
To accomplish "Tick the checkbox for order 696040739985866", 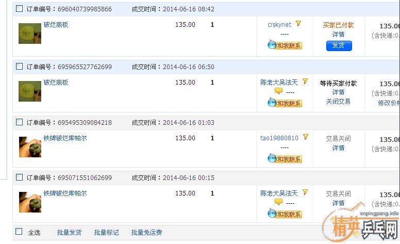I will click(20, 9).
